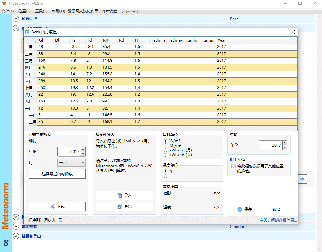Click the Year column header
322x252 pixels.
tap(224, 40)
